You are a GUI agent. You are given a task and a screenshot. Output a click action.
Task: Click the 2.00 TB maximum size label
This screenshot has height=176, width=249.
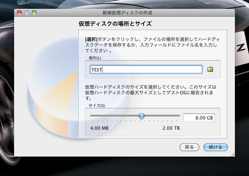click(171, 128)
